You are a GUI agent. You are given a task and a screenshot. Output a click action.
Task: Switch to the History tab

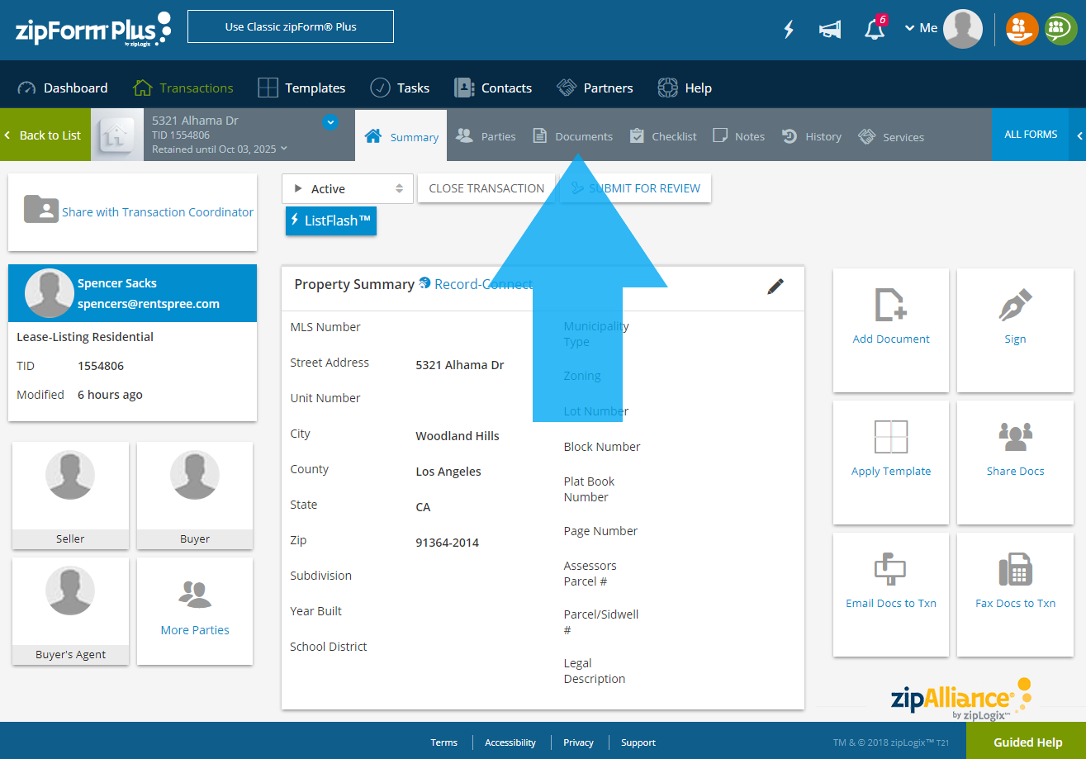pyautogui.click(x=812, y=136)
